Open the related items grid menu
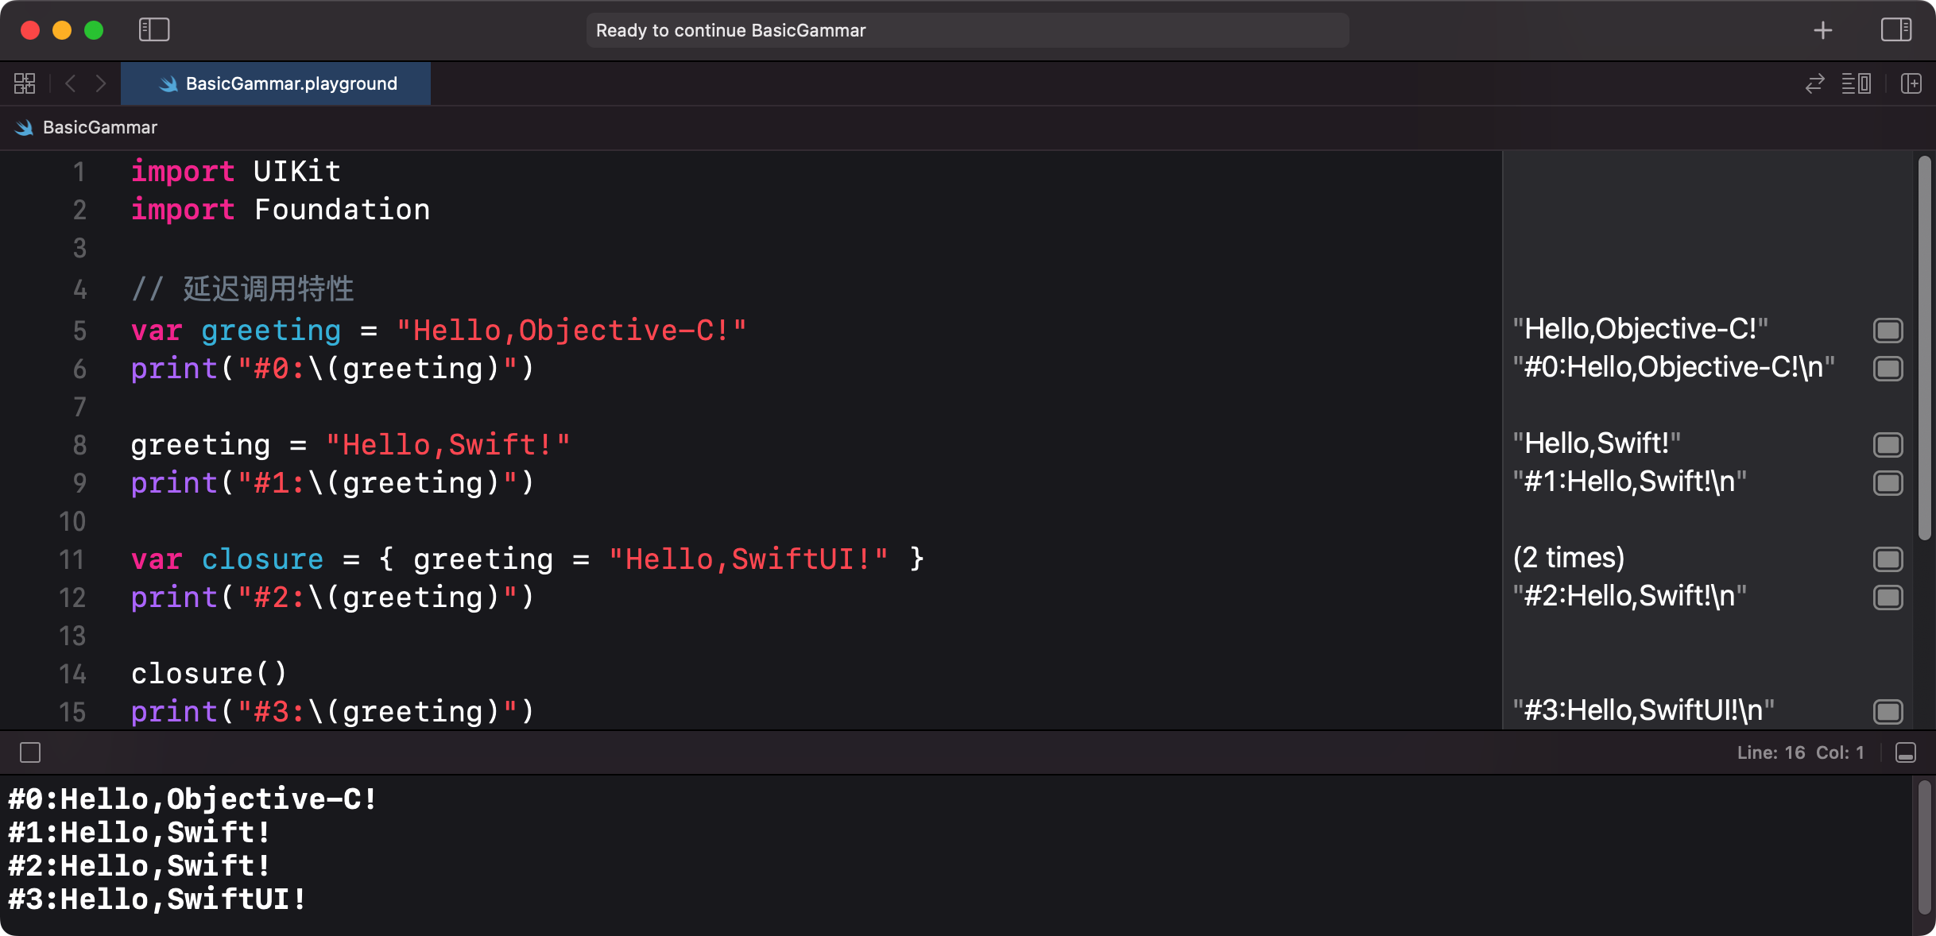Image resolution: width=1936 pixels, height=936 pixels. pyautogui.click(x=25, y=83)
